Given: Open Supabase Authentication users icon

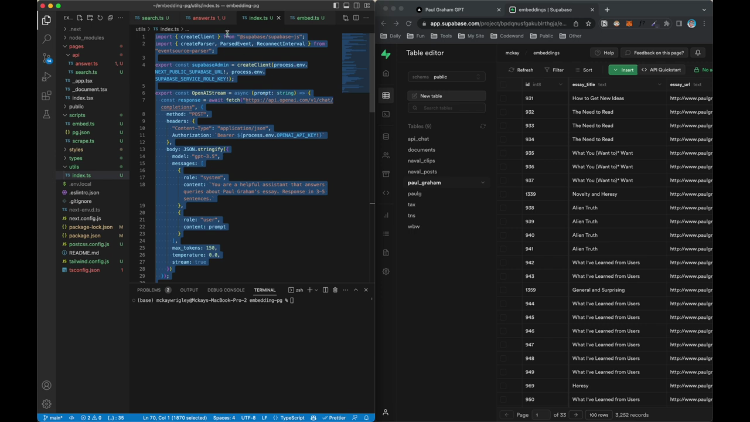Looking at the screenshot, I should pyautogui.click(x=386, y=155).
